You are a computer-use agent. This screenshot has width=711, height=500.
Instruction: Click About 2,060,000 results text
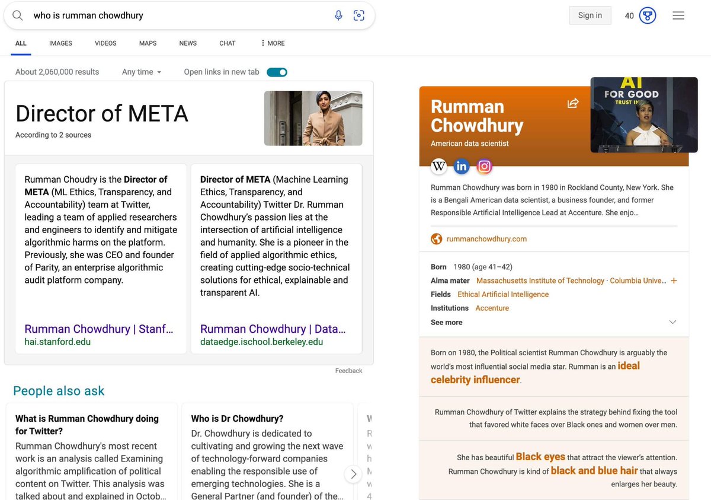point(57,72)
